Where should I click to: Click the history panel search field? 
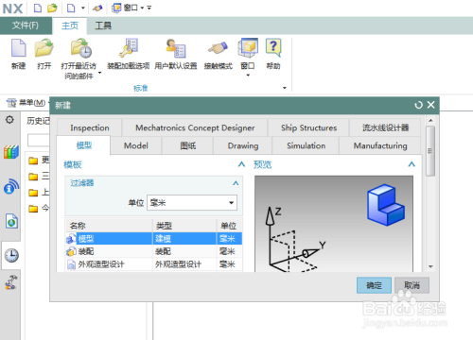click(x=39, y=141)
